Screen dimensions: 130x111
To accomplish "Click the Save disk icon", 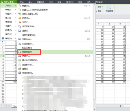I will [x=20, y=31].
